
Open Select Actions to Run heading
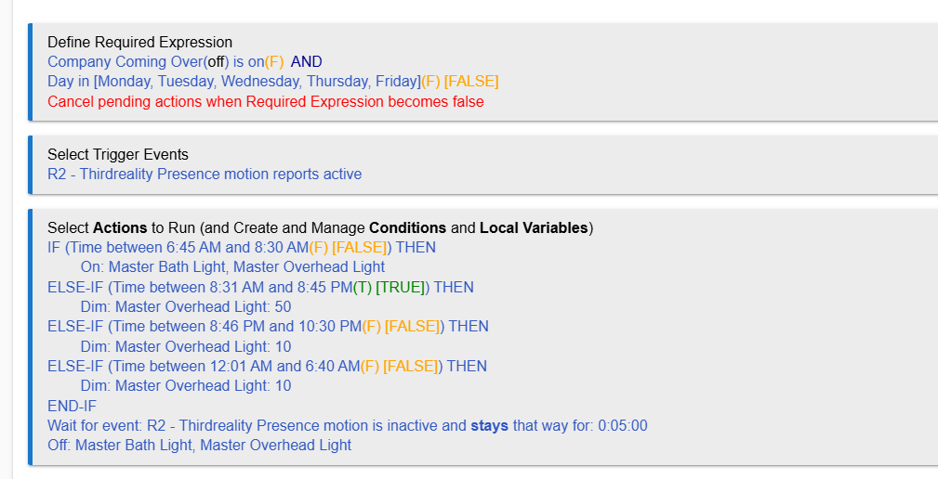320,228
